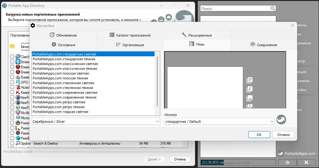This screenshot has width=319, height=168.
Task: Click the videos icon in theme preview
Action: (x=250, y=106)
